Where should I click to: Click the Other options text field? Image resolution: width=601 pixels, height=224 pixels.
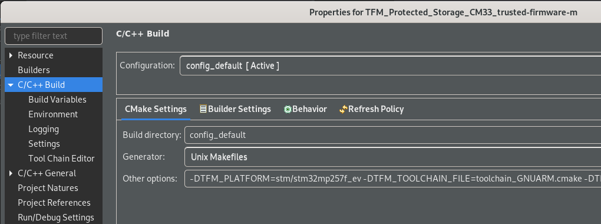point(392,179)
